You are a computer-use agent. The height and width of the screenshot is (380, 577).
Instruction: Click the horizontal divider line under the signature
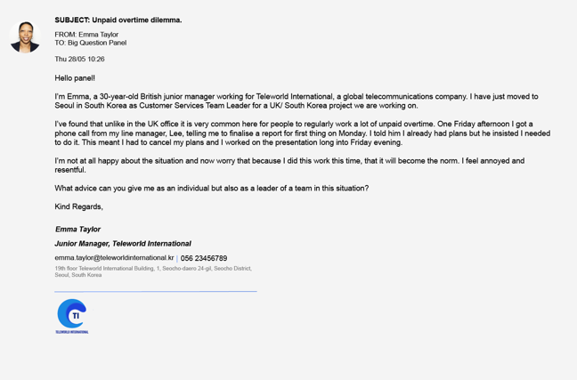point(155,291)
